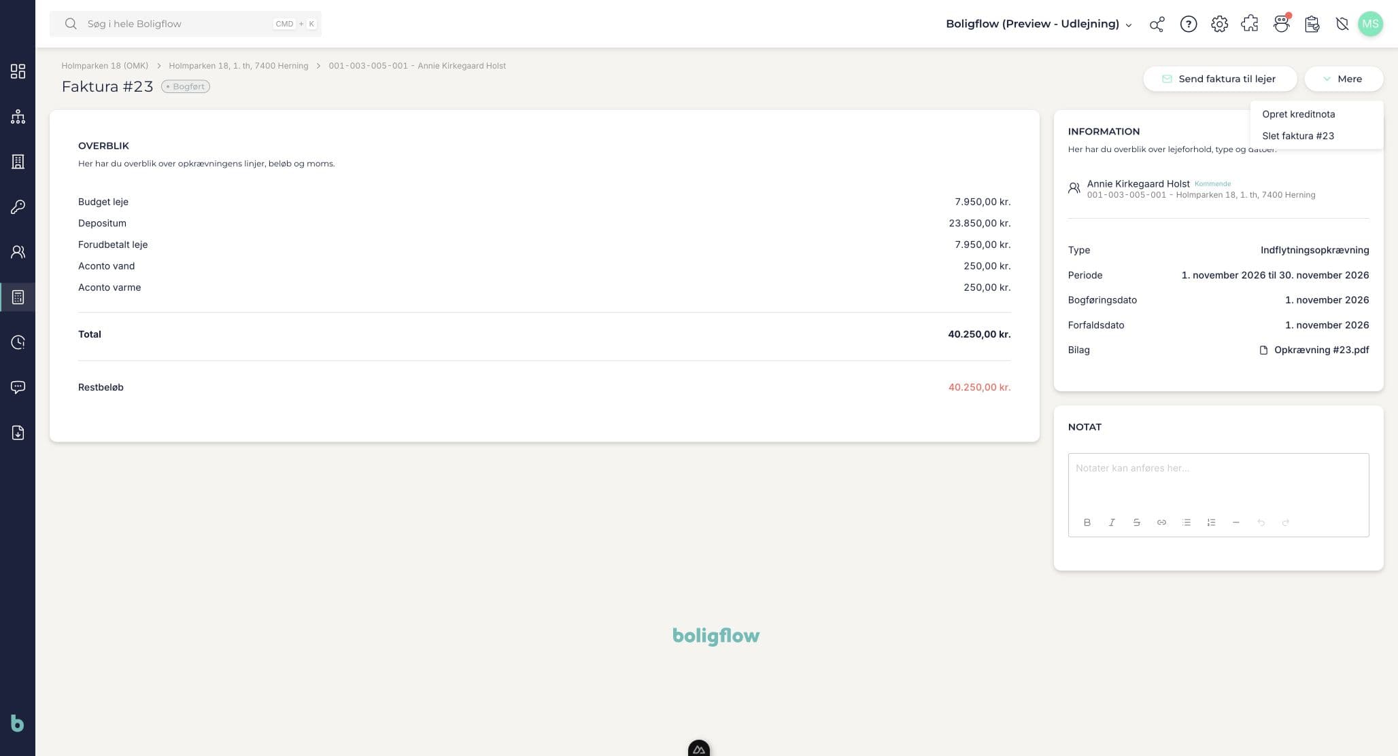Open the support avatar with red badge

pyautogui.click(x=1282, y=24)
